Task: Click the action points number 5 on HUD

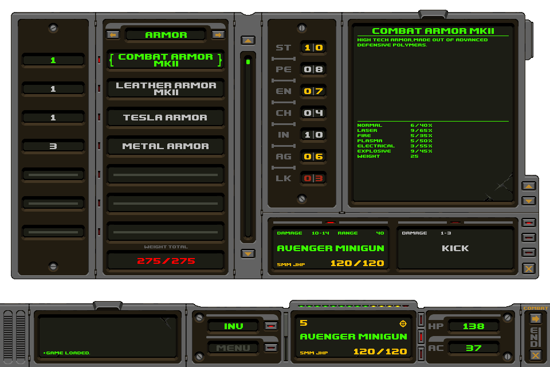Action: 304,323
